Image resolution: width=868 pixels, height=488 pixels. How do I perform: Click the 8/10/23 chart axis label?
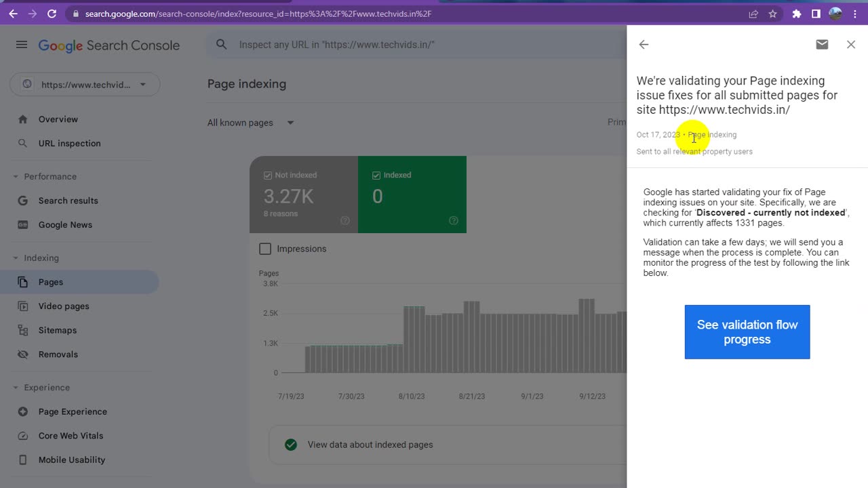412,396
